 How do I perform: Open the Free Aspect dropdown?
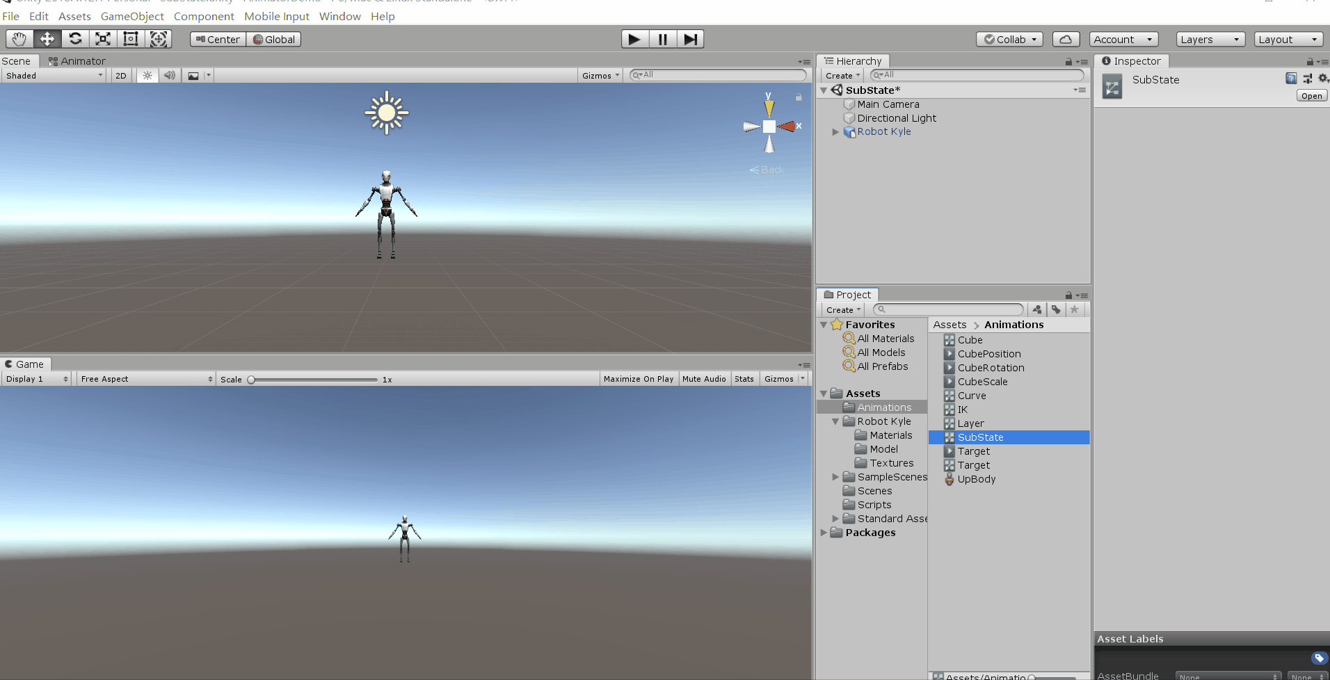[x=146, y=379]
